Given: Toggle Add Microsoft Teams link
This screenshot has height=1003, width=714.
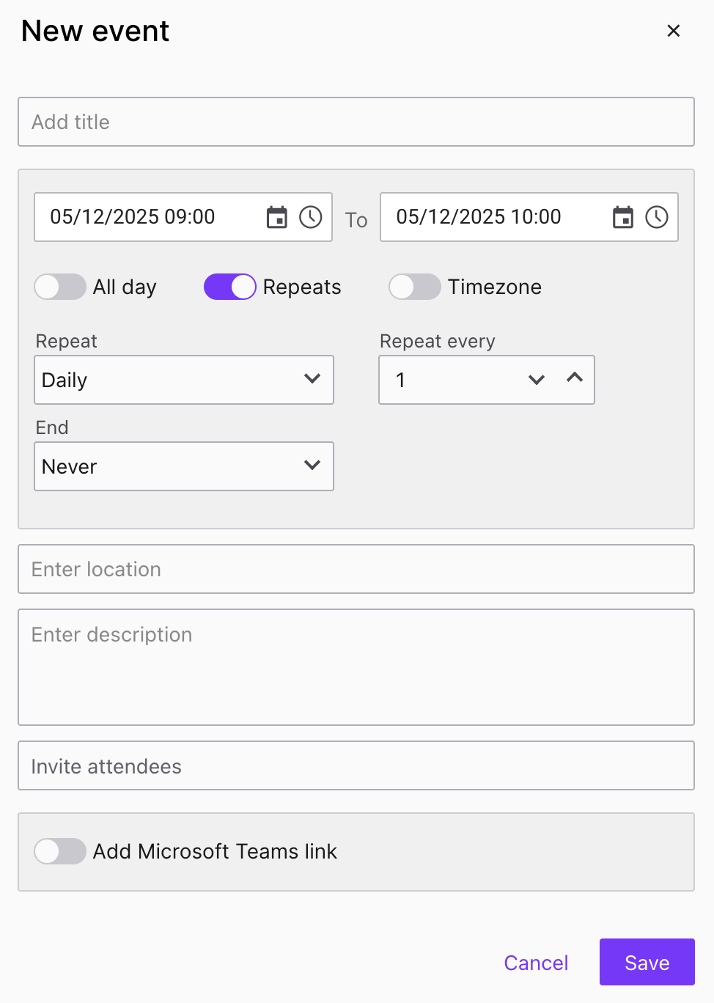Looking at the screenshot, I should click(60, 851).
